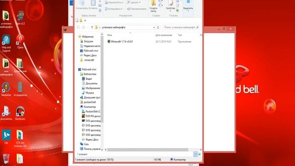295x166 pixels.
Task: Open the MediaGet desktop shortcut
Action: tap(6, 89)
